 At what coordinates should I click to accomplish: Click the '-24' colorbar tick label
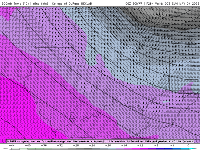pos(92,145)
